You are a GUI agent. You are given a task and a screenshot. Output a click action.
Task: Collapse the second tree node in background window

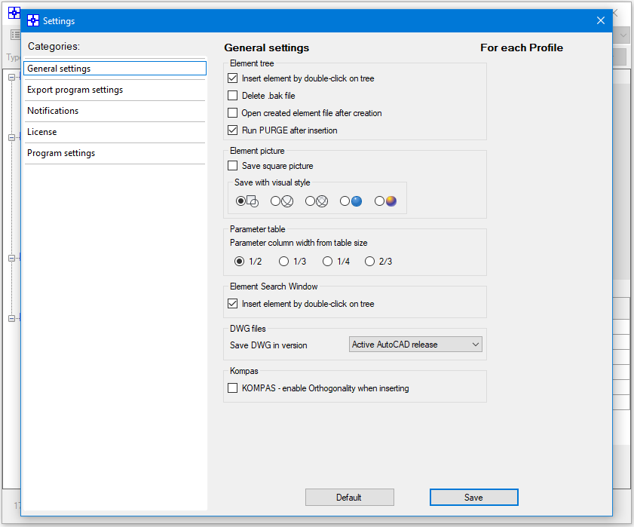point(11,137)
